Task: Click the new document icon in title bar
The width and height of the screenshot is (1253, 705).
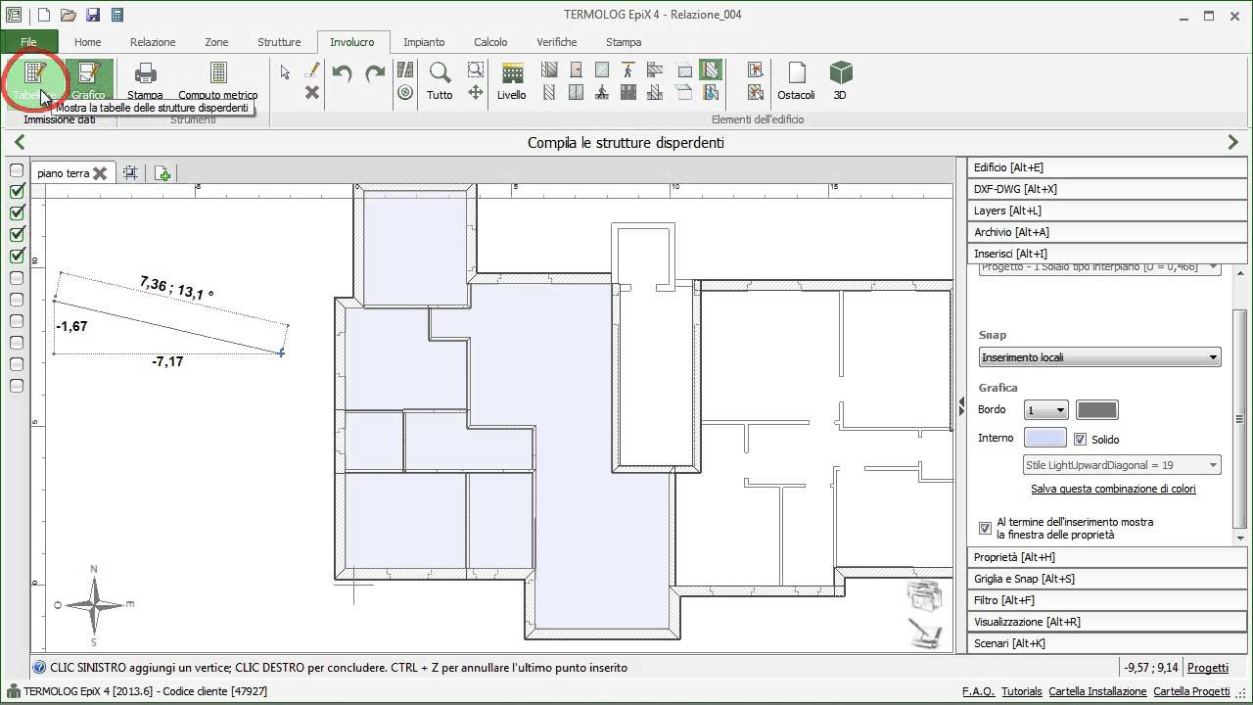Action: pyautogui.click(x=44, y=15)
